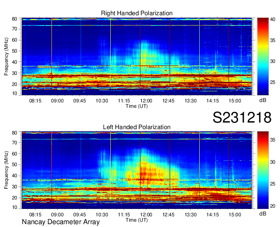Click the "10:30" tick of Right Handed plot
The height and width of the screenshot is (227, 280).
(102, 101)
